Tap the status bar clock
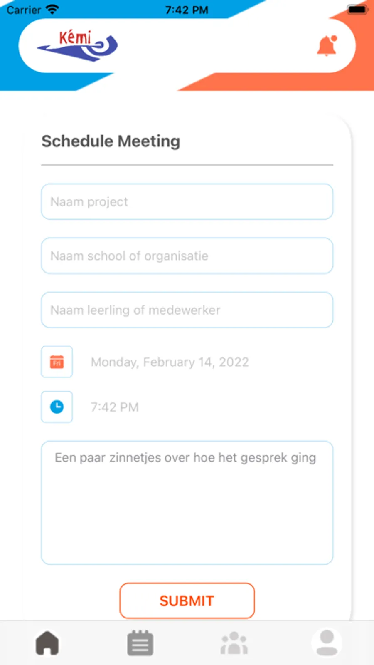The image size is (374, 665). 187,10
